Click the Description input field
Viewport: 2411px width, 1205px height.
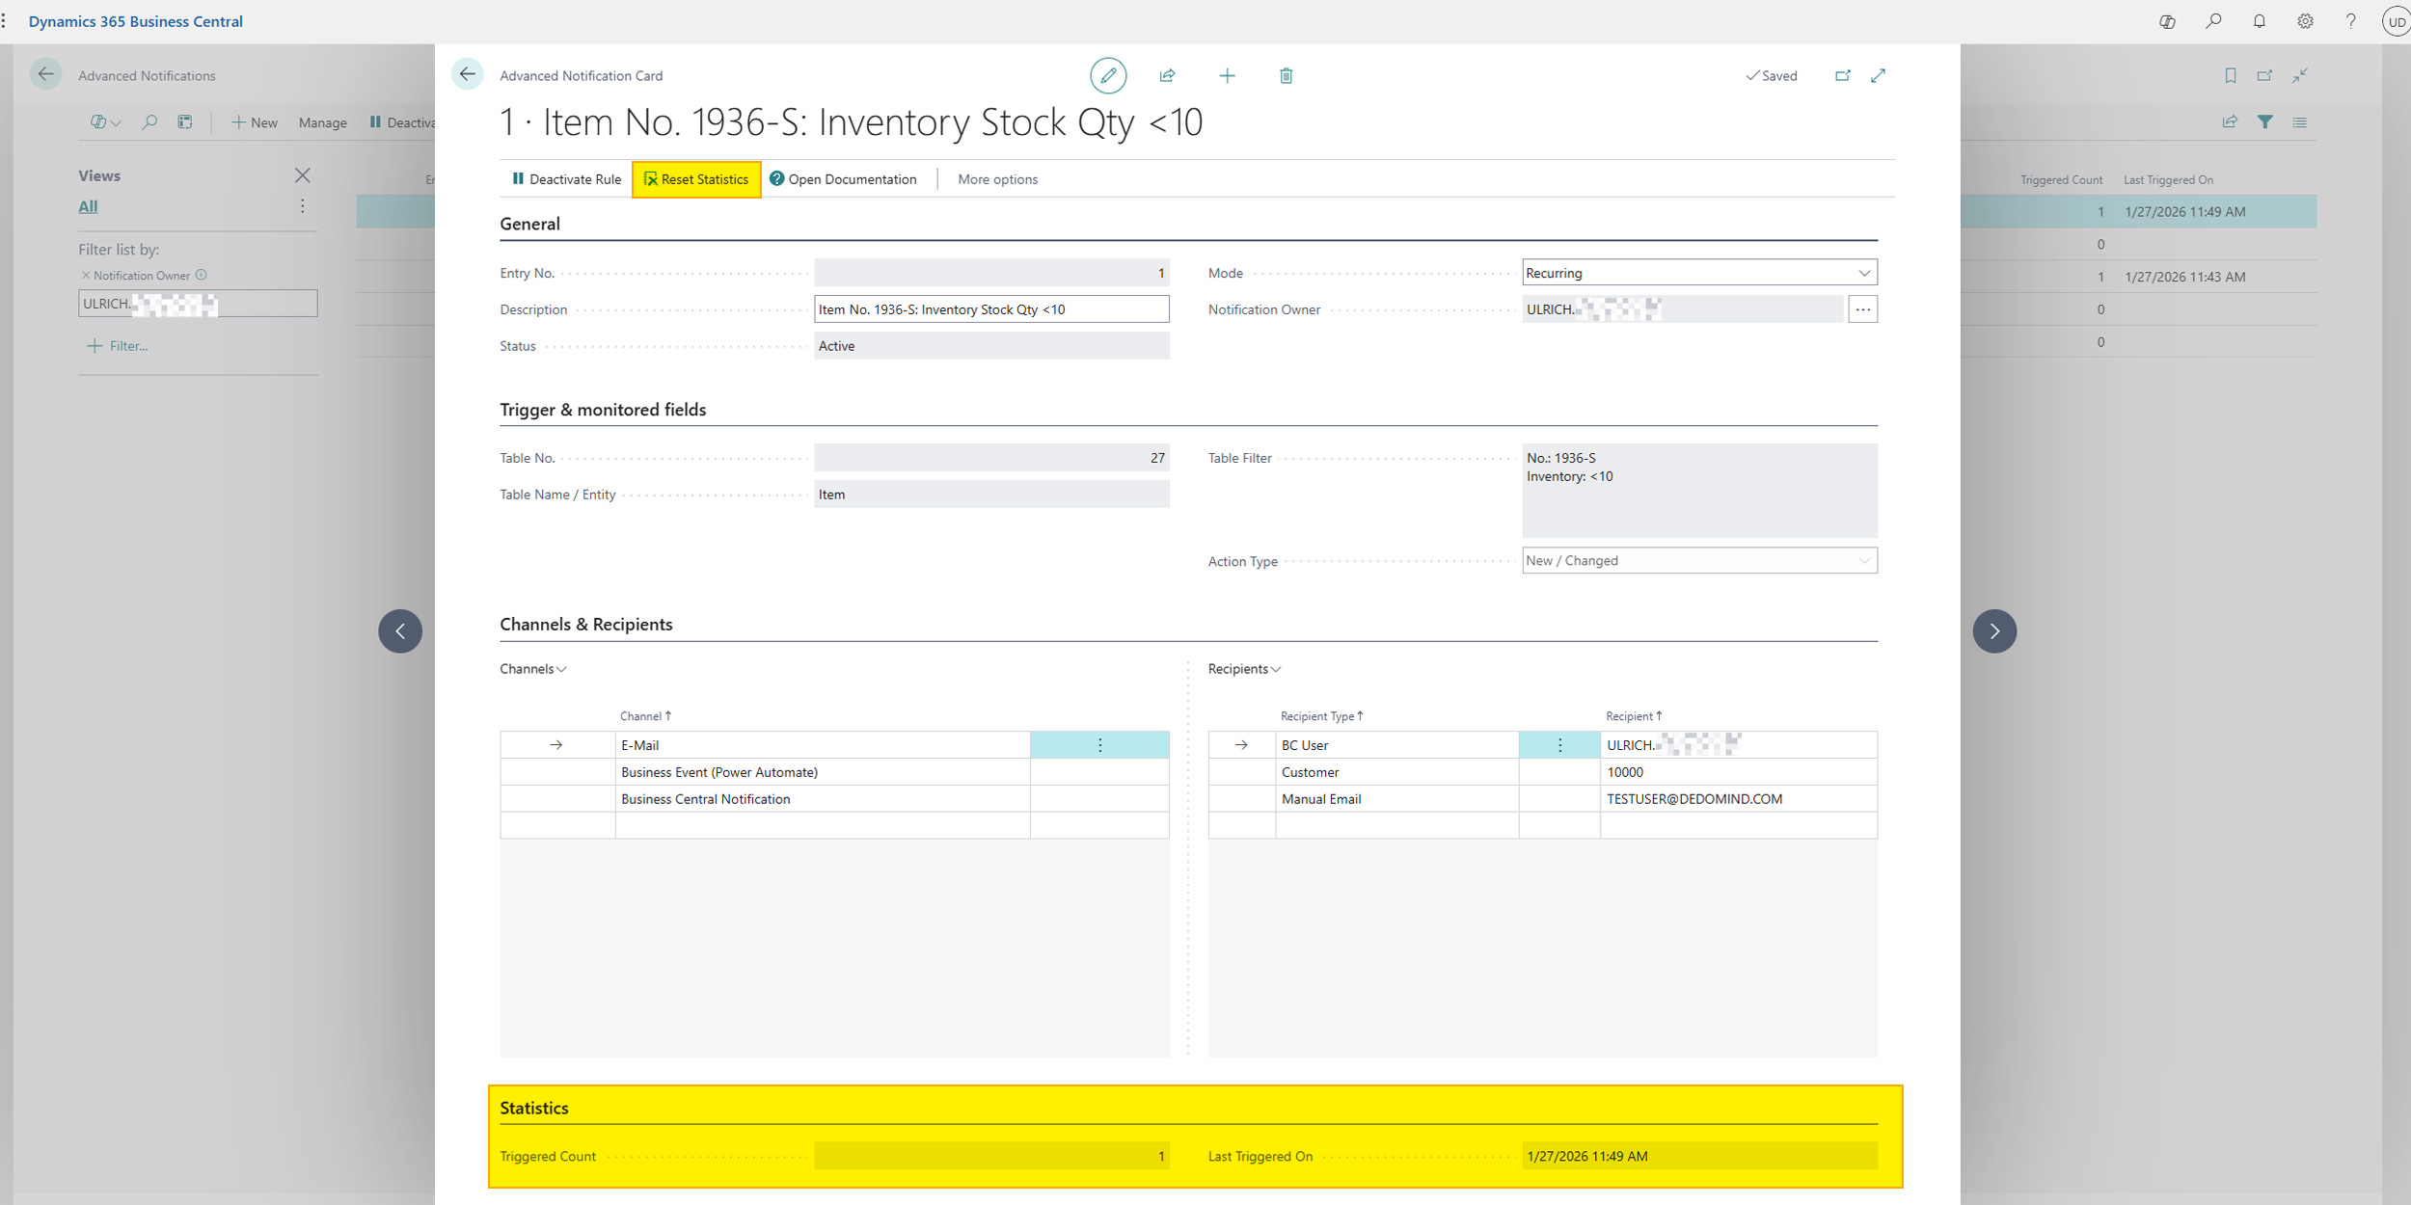click(990, 309)
